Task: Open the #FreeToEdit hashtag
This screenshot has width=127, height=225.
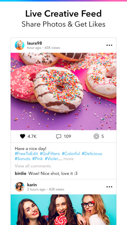Action: point(26,154)
